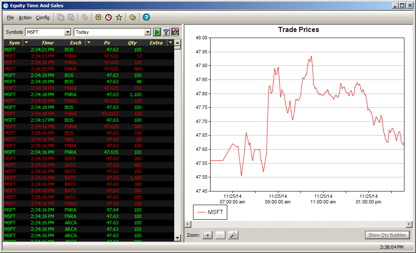Sort by the Px column header
416x253 pixels.
(x=107, y=43)
